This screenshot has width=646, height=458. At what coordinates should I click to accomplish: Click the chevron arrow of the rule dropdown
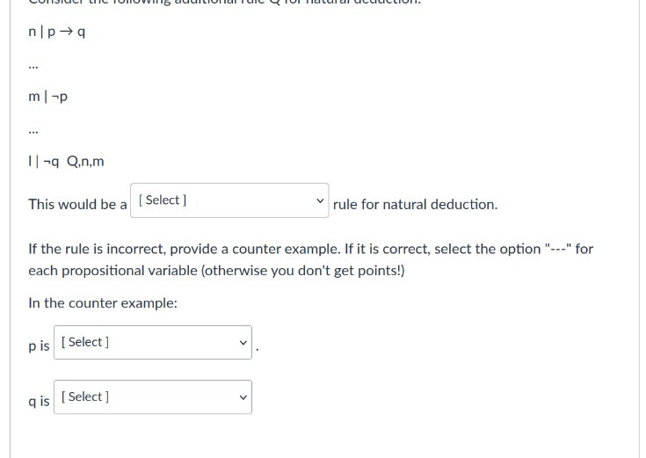pyautogui.click(x=320, y=200)
